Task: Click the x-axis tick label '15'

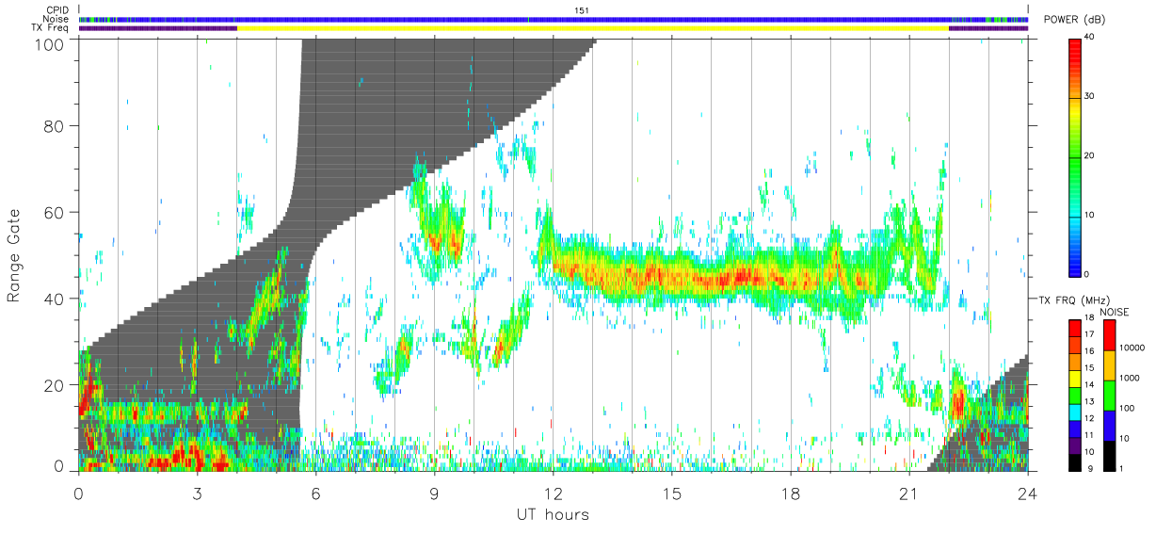Action: (671, 494)
